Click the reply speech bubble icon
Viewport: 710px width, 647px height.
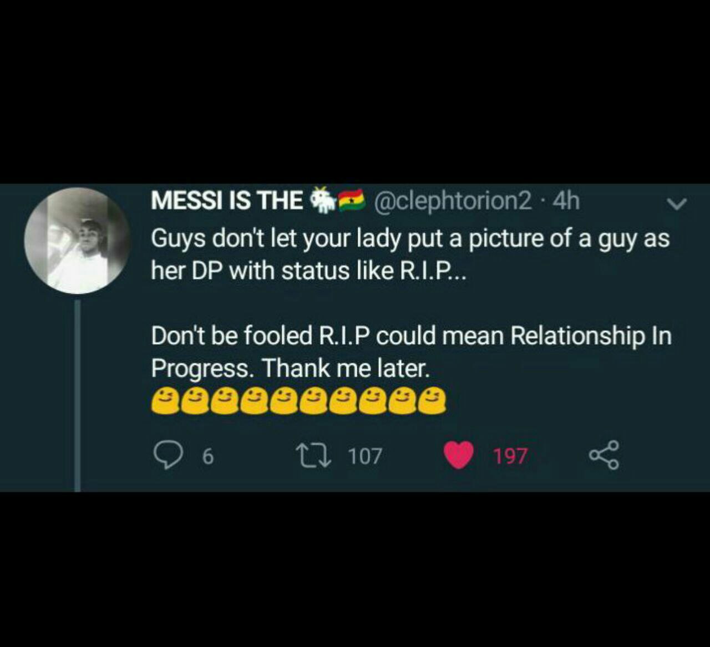click(x=168, y=456)
